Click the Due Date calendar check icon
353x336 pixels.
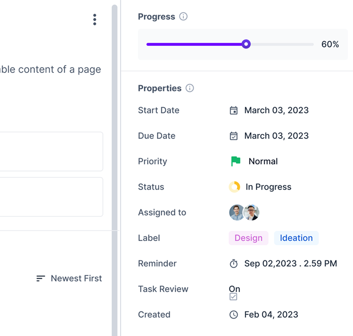click(234, 136)
